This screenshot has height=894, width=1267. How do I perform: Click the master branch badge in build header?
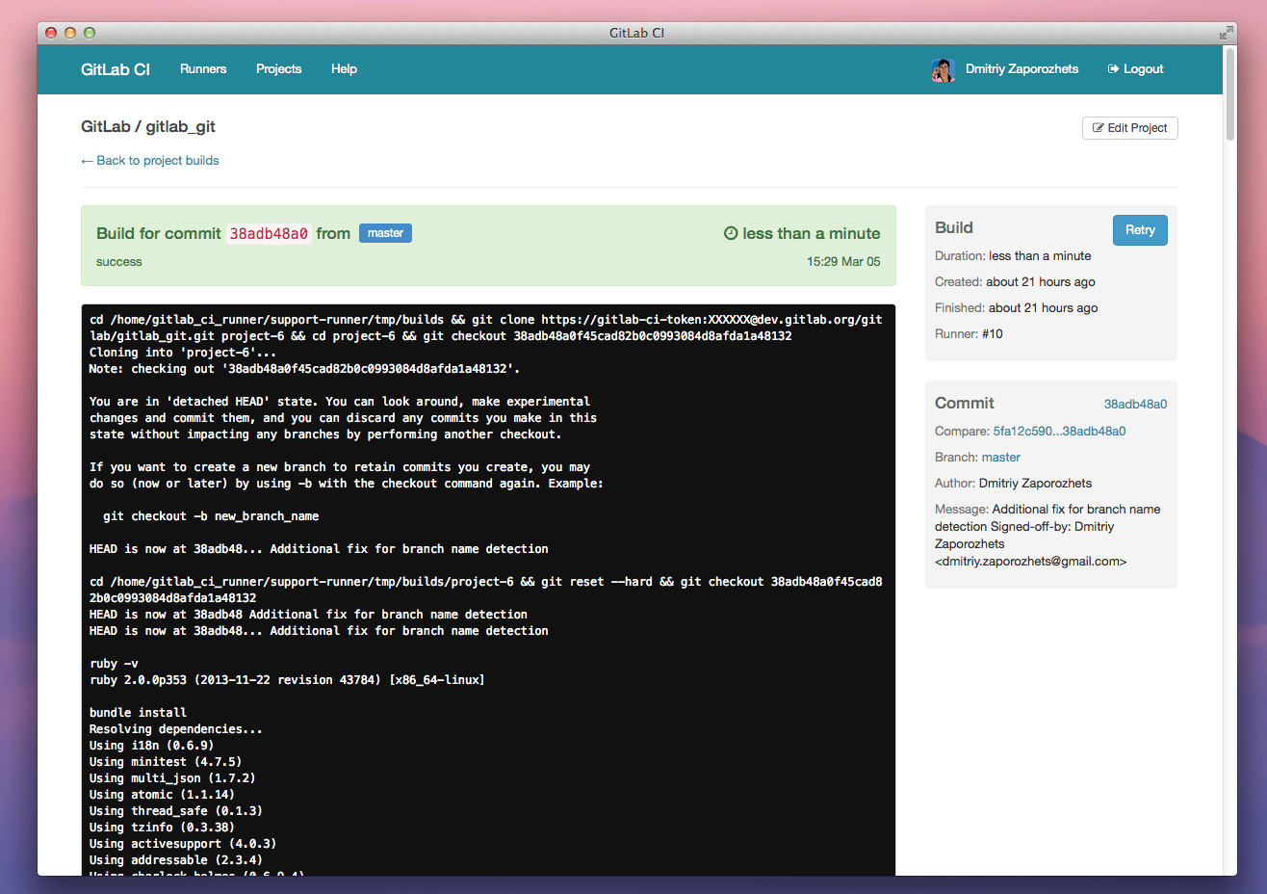pos(385,232)
